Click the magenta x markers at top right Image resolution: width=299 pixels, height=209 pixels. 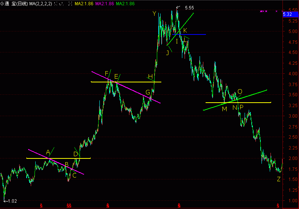pos(264,12)
